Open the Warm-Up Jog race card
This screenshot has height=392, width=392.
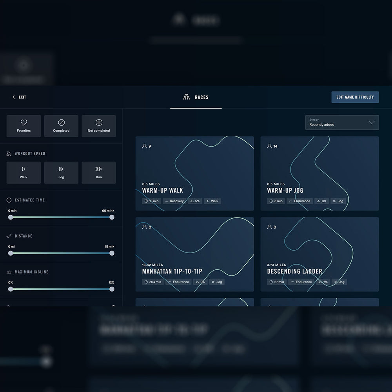(x=319, y=173)
